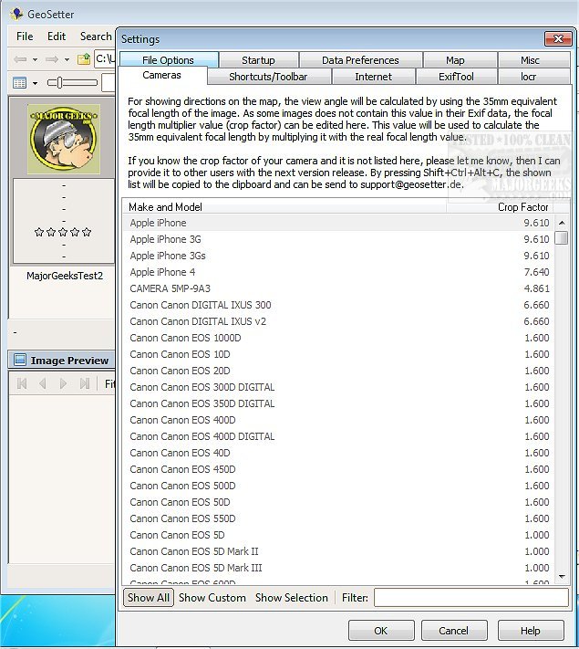Select Canon EOS 550D row
The height and width of the screenshot is (649, 579).
[338, 518]
